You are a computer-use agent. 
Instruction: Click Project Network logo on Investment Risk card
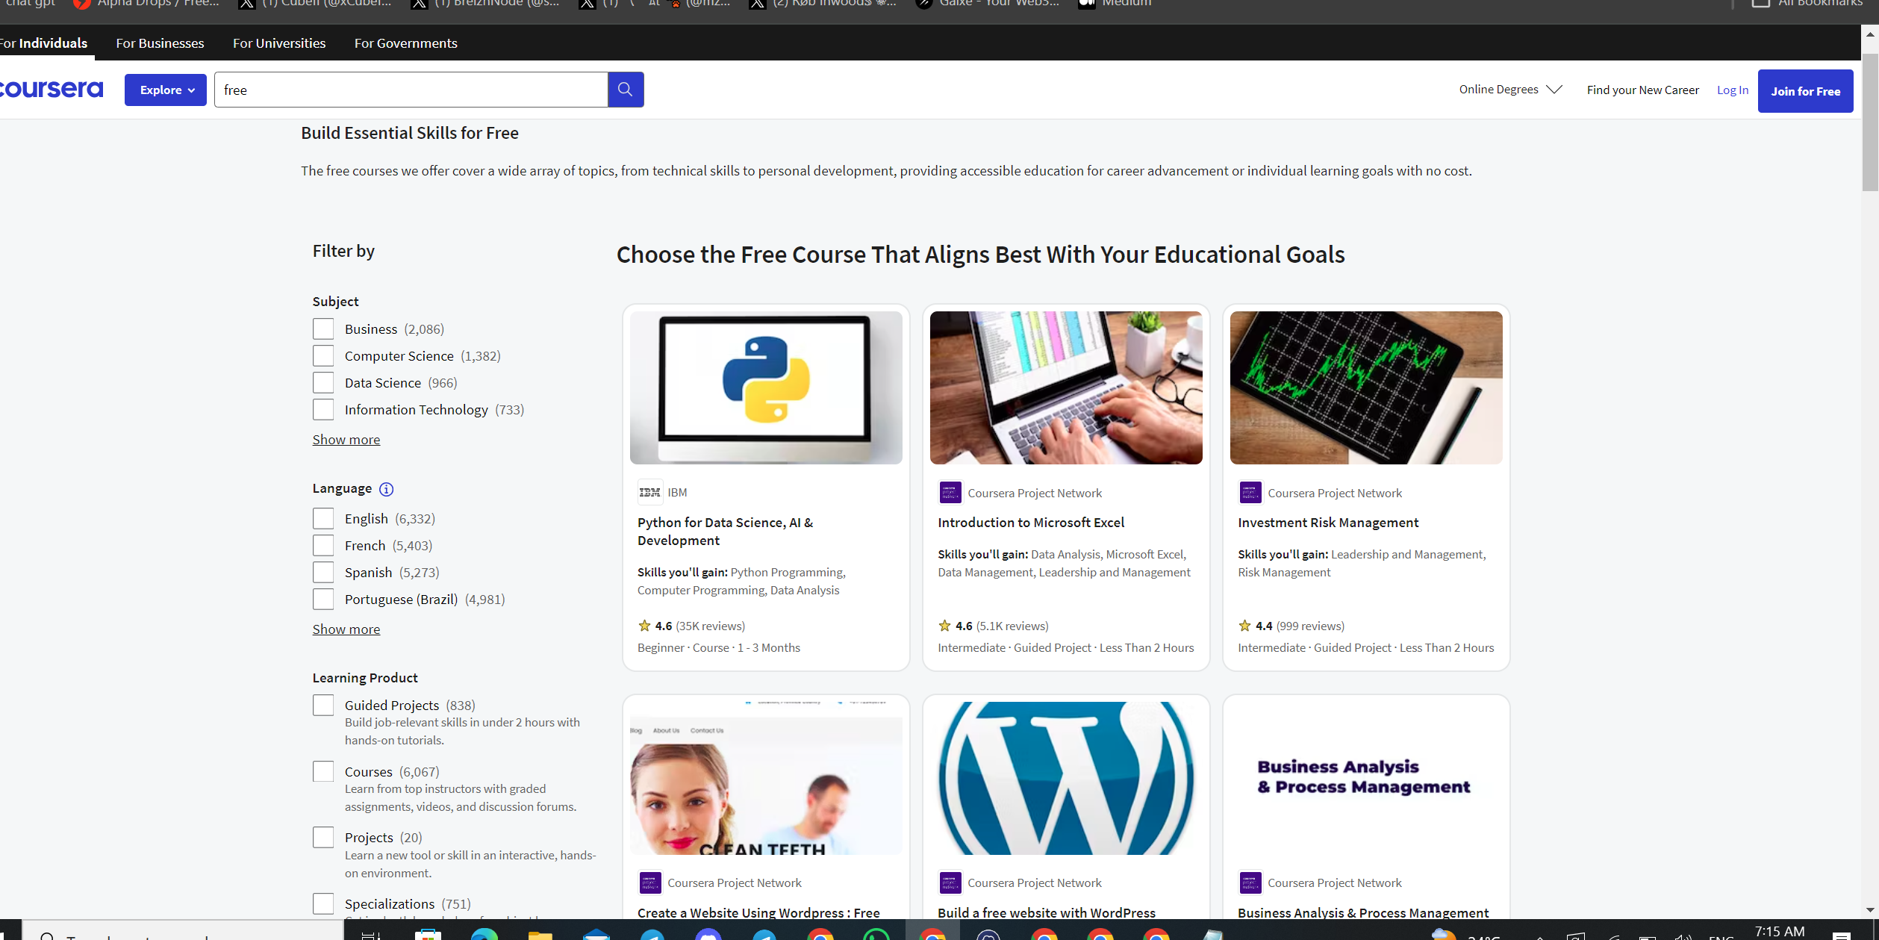click(x=1250, y=493)
